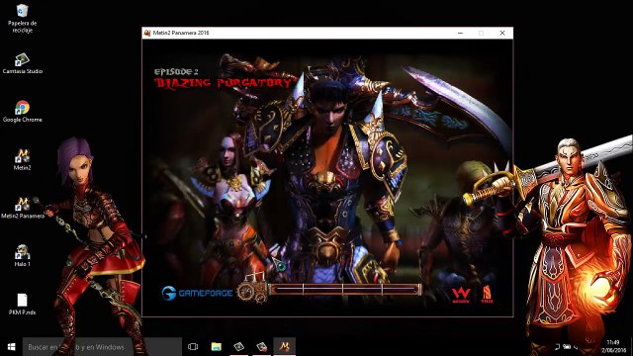Click the Gameforge logo on loading screen

(x=197, y=293)
